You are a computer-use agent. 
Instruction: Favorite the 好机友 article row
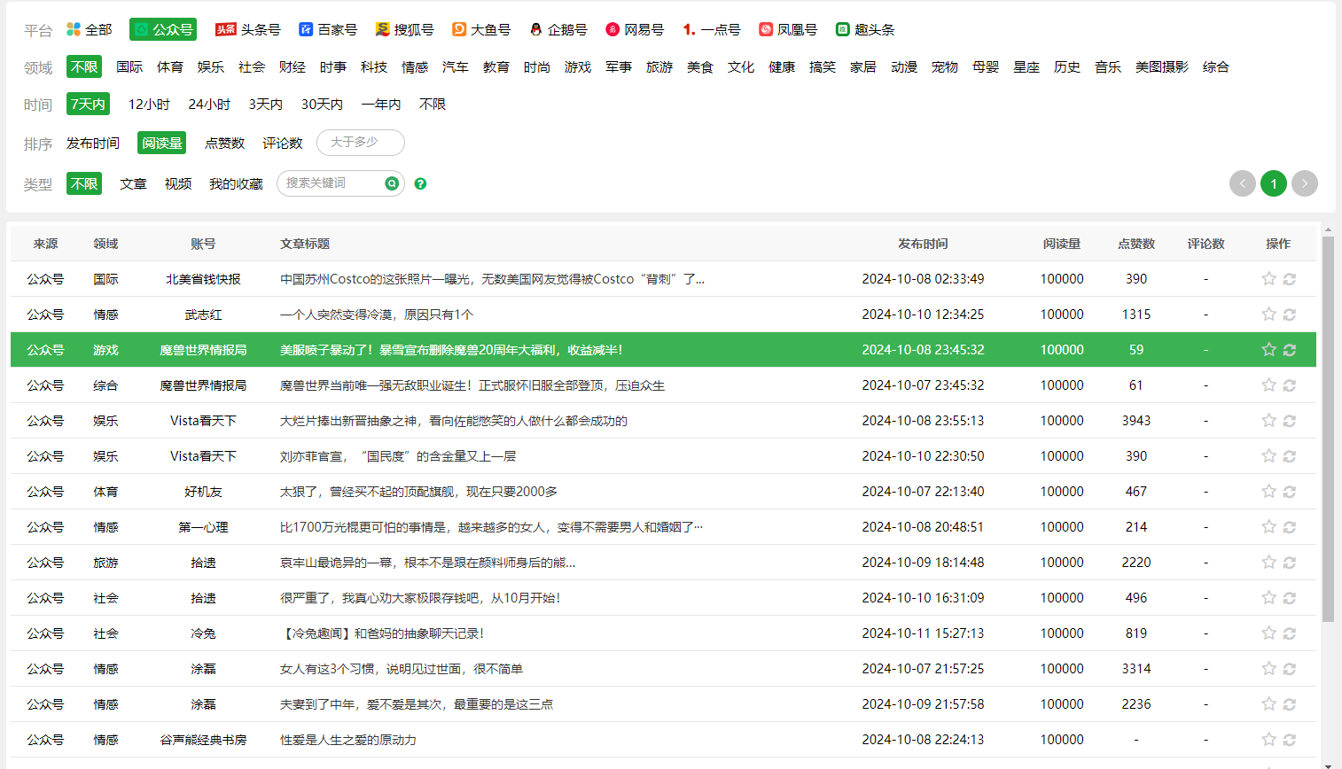coord(1268,492)
